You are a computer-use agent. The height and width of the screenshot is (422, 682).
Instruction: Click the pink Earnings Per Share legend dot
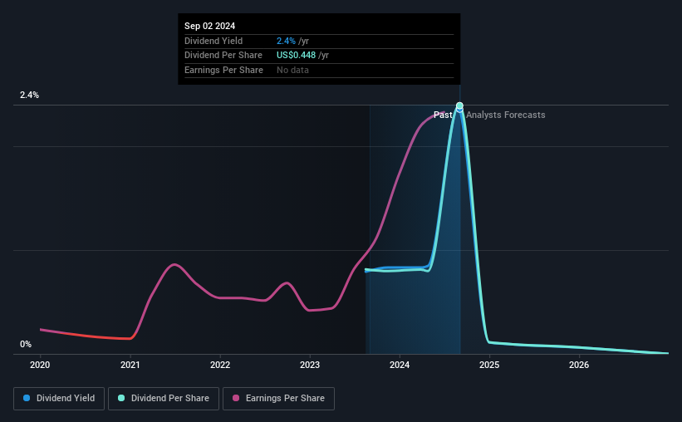click(236, 398)
